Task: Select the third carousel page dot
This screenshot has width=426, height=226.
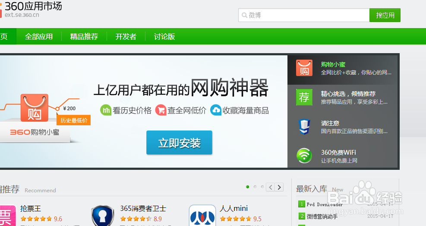Action: click(262, 187)
